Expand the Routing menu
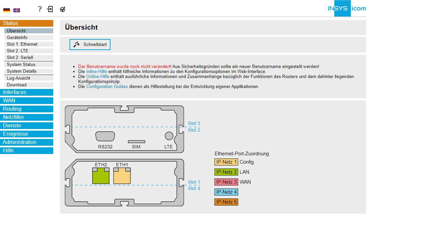The height and width of the screenshot is (240, 430). 27,109
